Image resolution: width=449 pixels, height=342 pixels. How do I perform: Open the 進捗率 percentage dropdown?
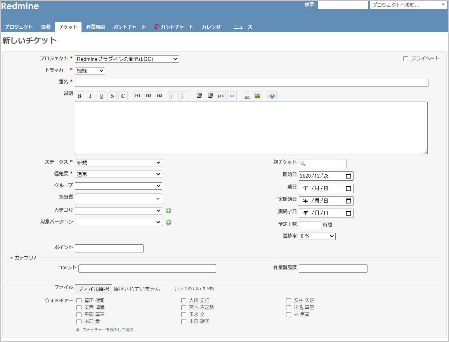click(x=317, y=236)
